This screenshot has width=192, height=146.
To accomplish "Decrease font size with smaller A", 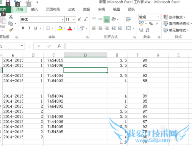I will pyautogui.click(x=86, y=20).
